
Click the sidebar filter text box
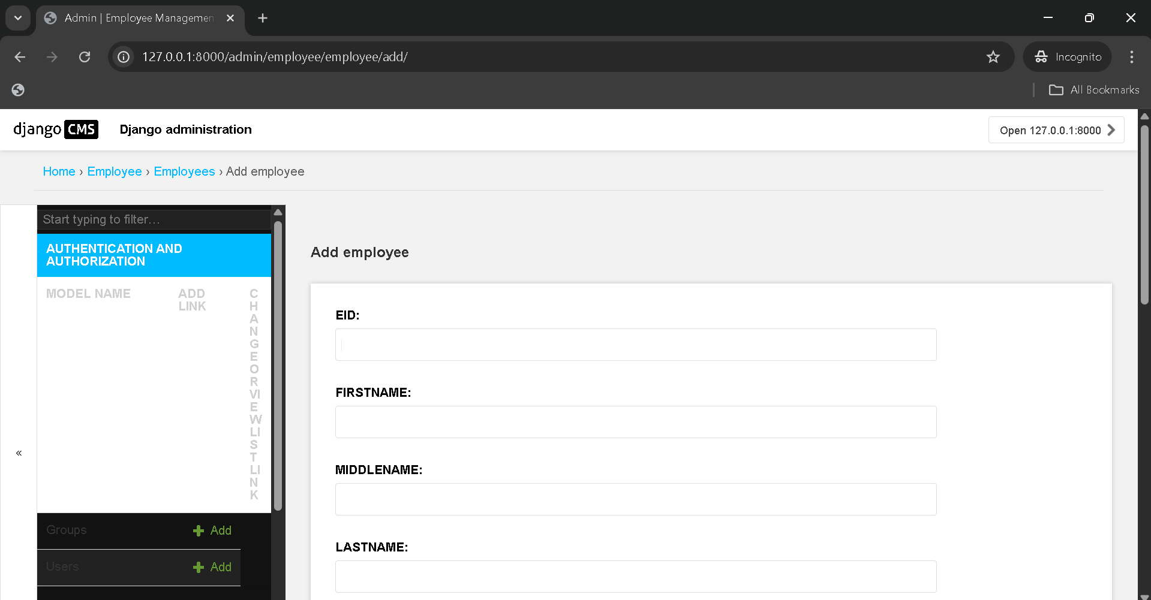tap(154, 219)
